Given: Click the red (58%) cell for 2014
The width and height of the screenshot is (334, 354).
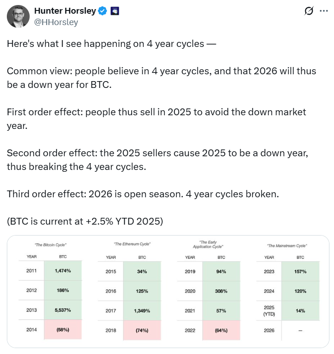Looking at the screenshot, I should point(63,330).
